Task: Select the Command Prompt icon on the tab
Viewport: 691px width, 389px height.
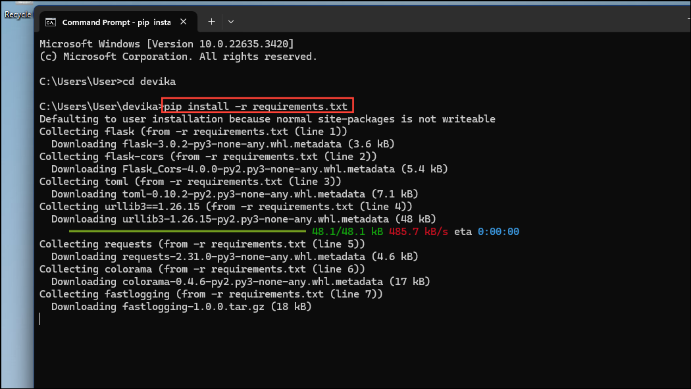Action: point(52,22)
